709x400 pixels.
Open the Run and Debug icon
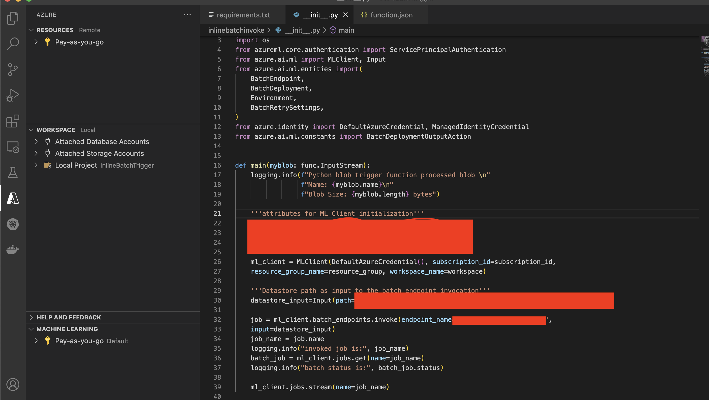click(x=13, y=96)
